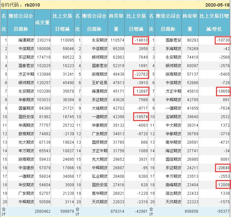Select the value 133998
The height and width of the screenshot is (217, 231).
click(44, 74)
